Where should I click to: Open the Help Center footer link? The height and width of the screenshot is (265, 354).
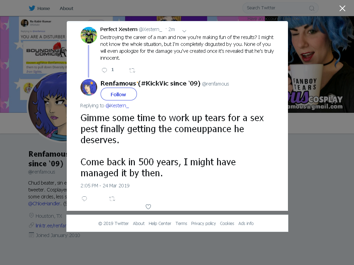tap(160, 223)
